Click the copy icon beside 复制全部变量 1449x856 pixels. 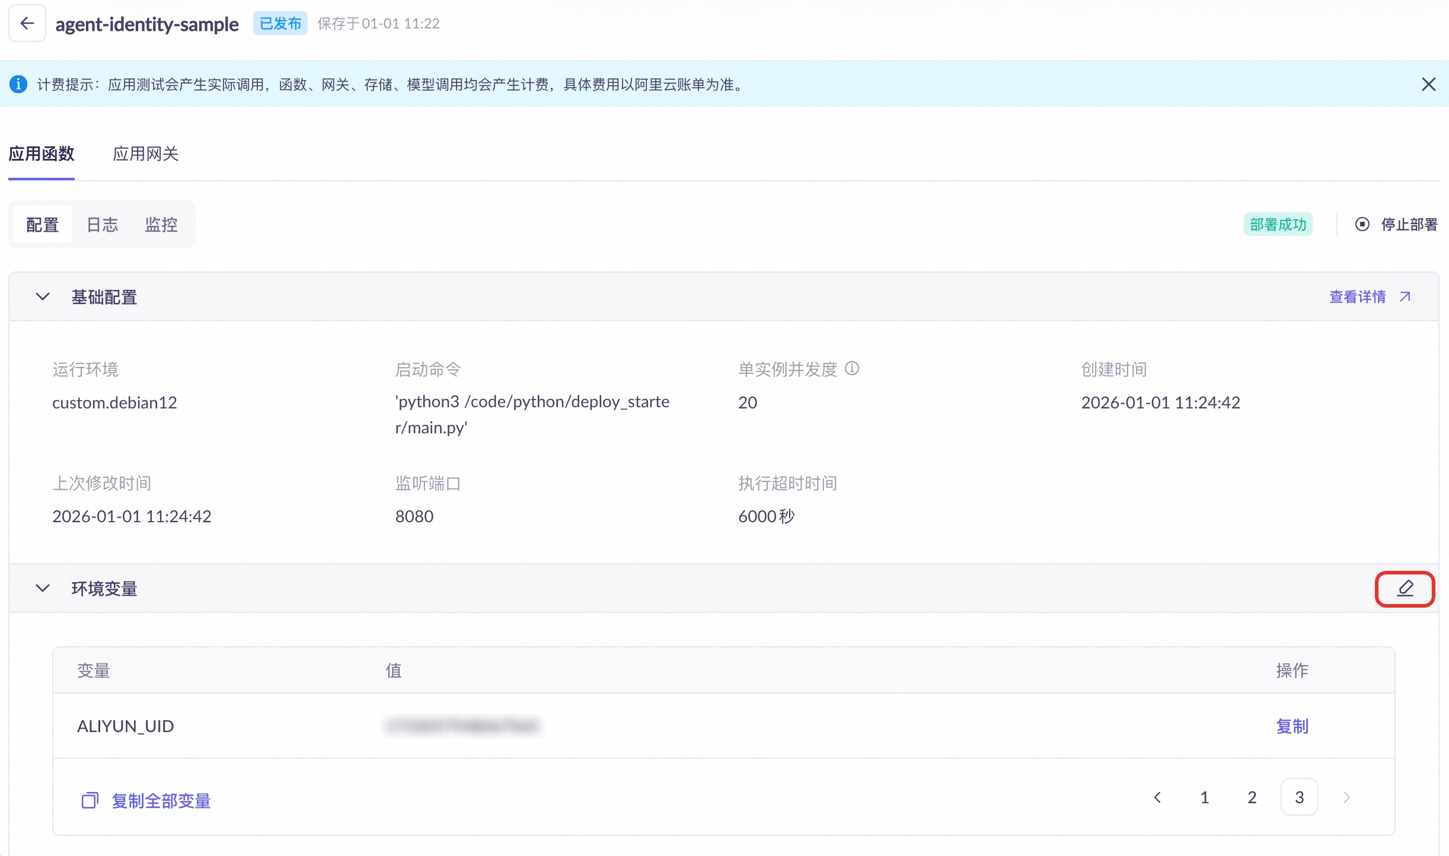point(90,800)
